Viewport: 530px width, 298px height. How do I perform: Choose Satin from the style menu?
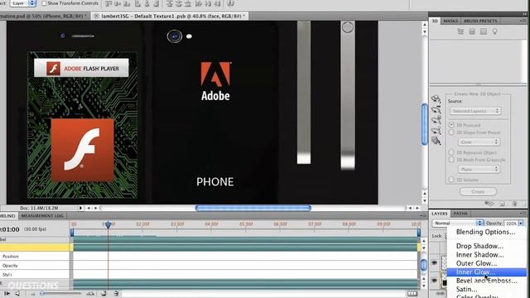point(486,289)
